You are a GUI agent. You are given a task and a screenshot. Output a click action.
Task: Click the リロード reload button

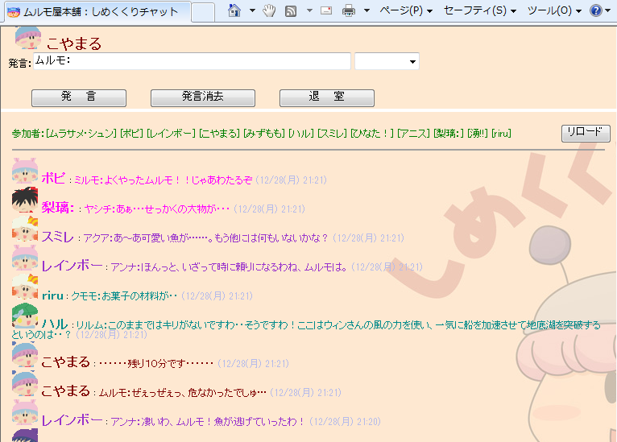586,134
